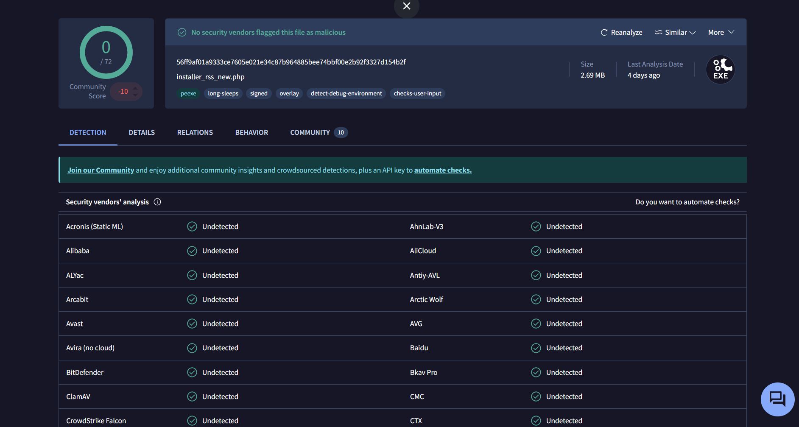Image resolution: width=799 pixels, height=427 pixels.
Task: Vote up the community score arrow
Action: tap(135, 88)
